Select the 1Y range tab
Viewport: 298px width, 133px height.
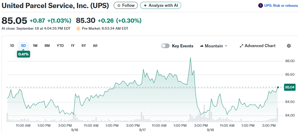[x=73, y=46]
